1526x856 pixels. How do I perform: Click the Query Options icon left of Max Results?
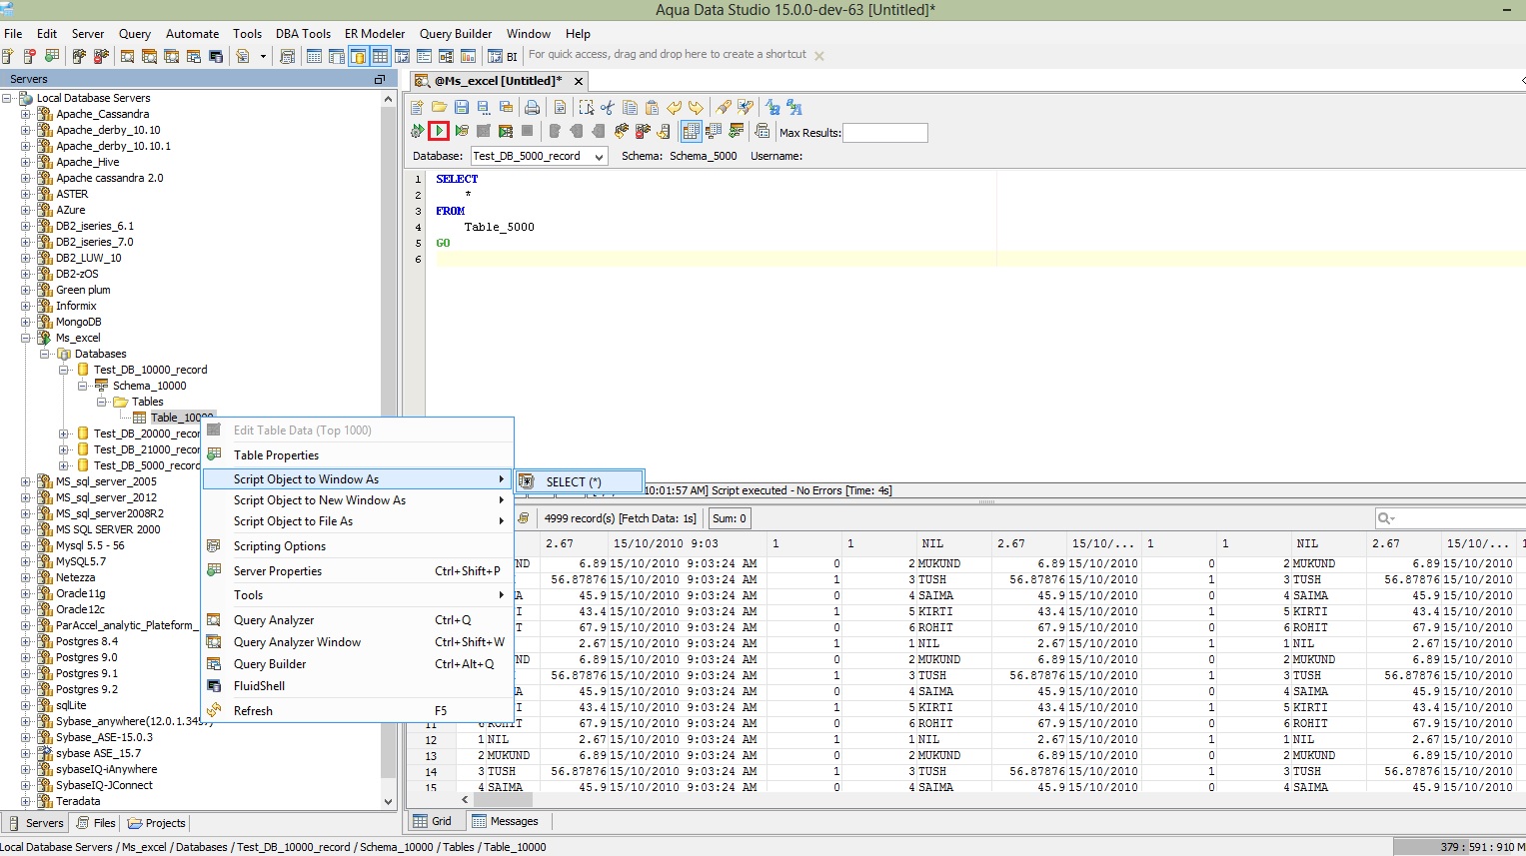tap(762, 131)
